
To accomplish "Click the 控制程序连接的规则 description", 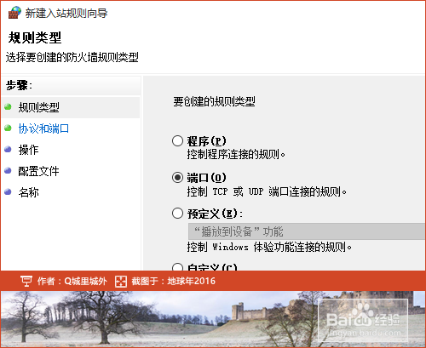I will click(236, 154).
